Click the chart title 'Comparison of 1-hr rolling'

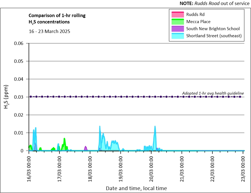[57, 15]
